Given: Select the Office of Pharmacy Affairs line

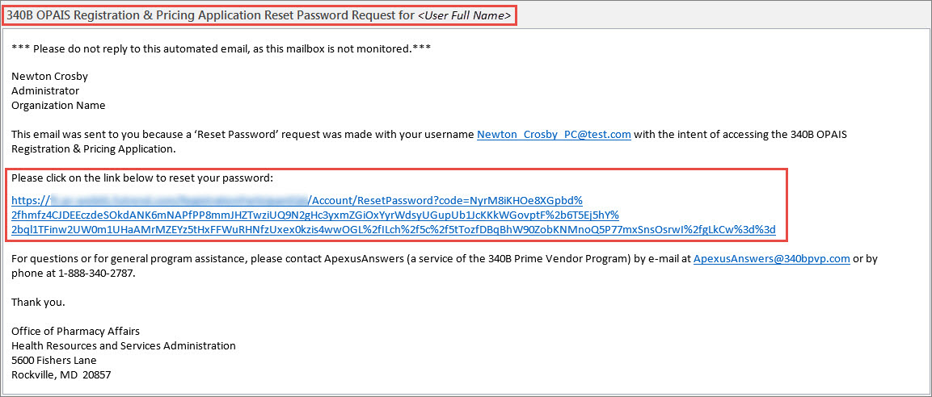Looking at the screenshot, I should [75, 332].
